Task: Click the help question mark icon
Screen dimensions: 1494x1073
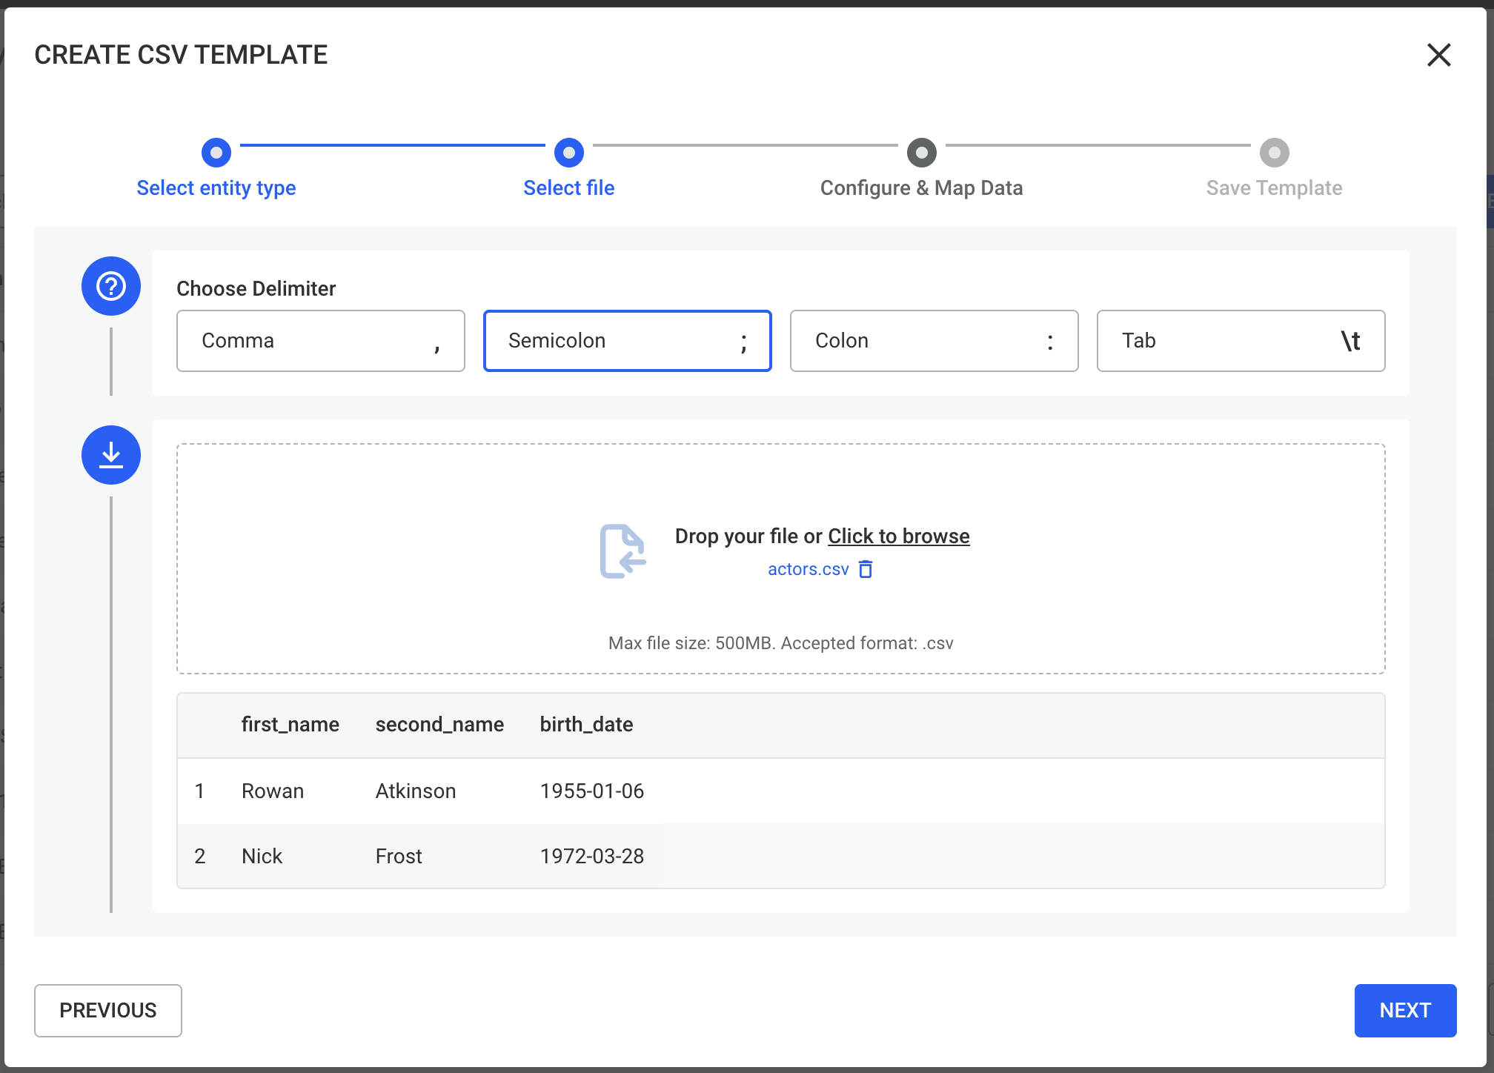Action: point(111,286)
